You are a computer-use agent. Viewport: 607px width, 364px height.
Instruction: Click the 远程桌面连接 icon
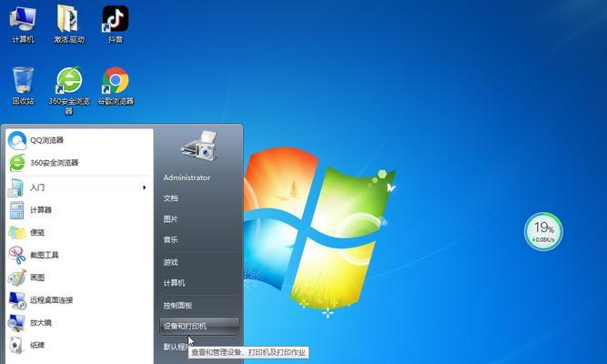pos(17,299)
